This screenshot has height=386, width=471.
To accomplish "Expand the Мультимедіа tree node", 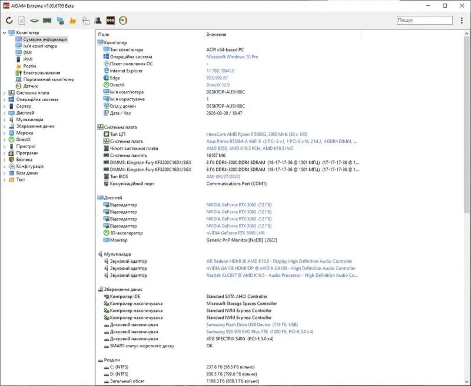I will (4, 120).
